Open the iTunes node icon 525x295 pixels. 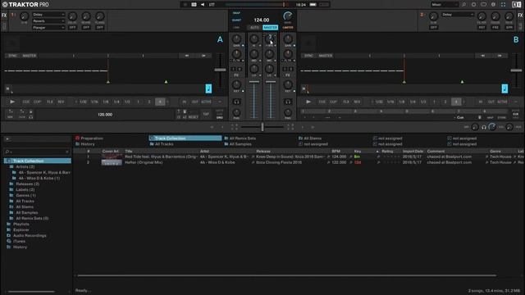tap(9, 241)
